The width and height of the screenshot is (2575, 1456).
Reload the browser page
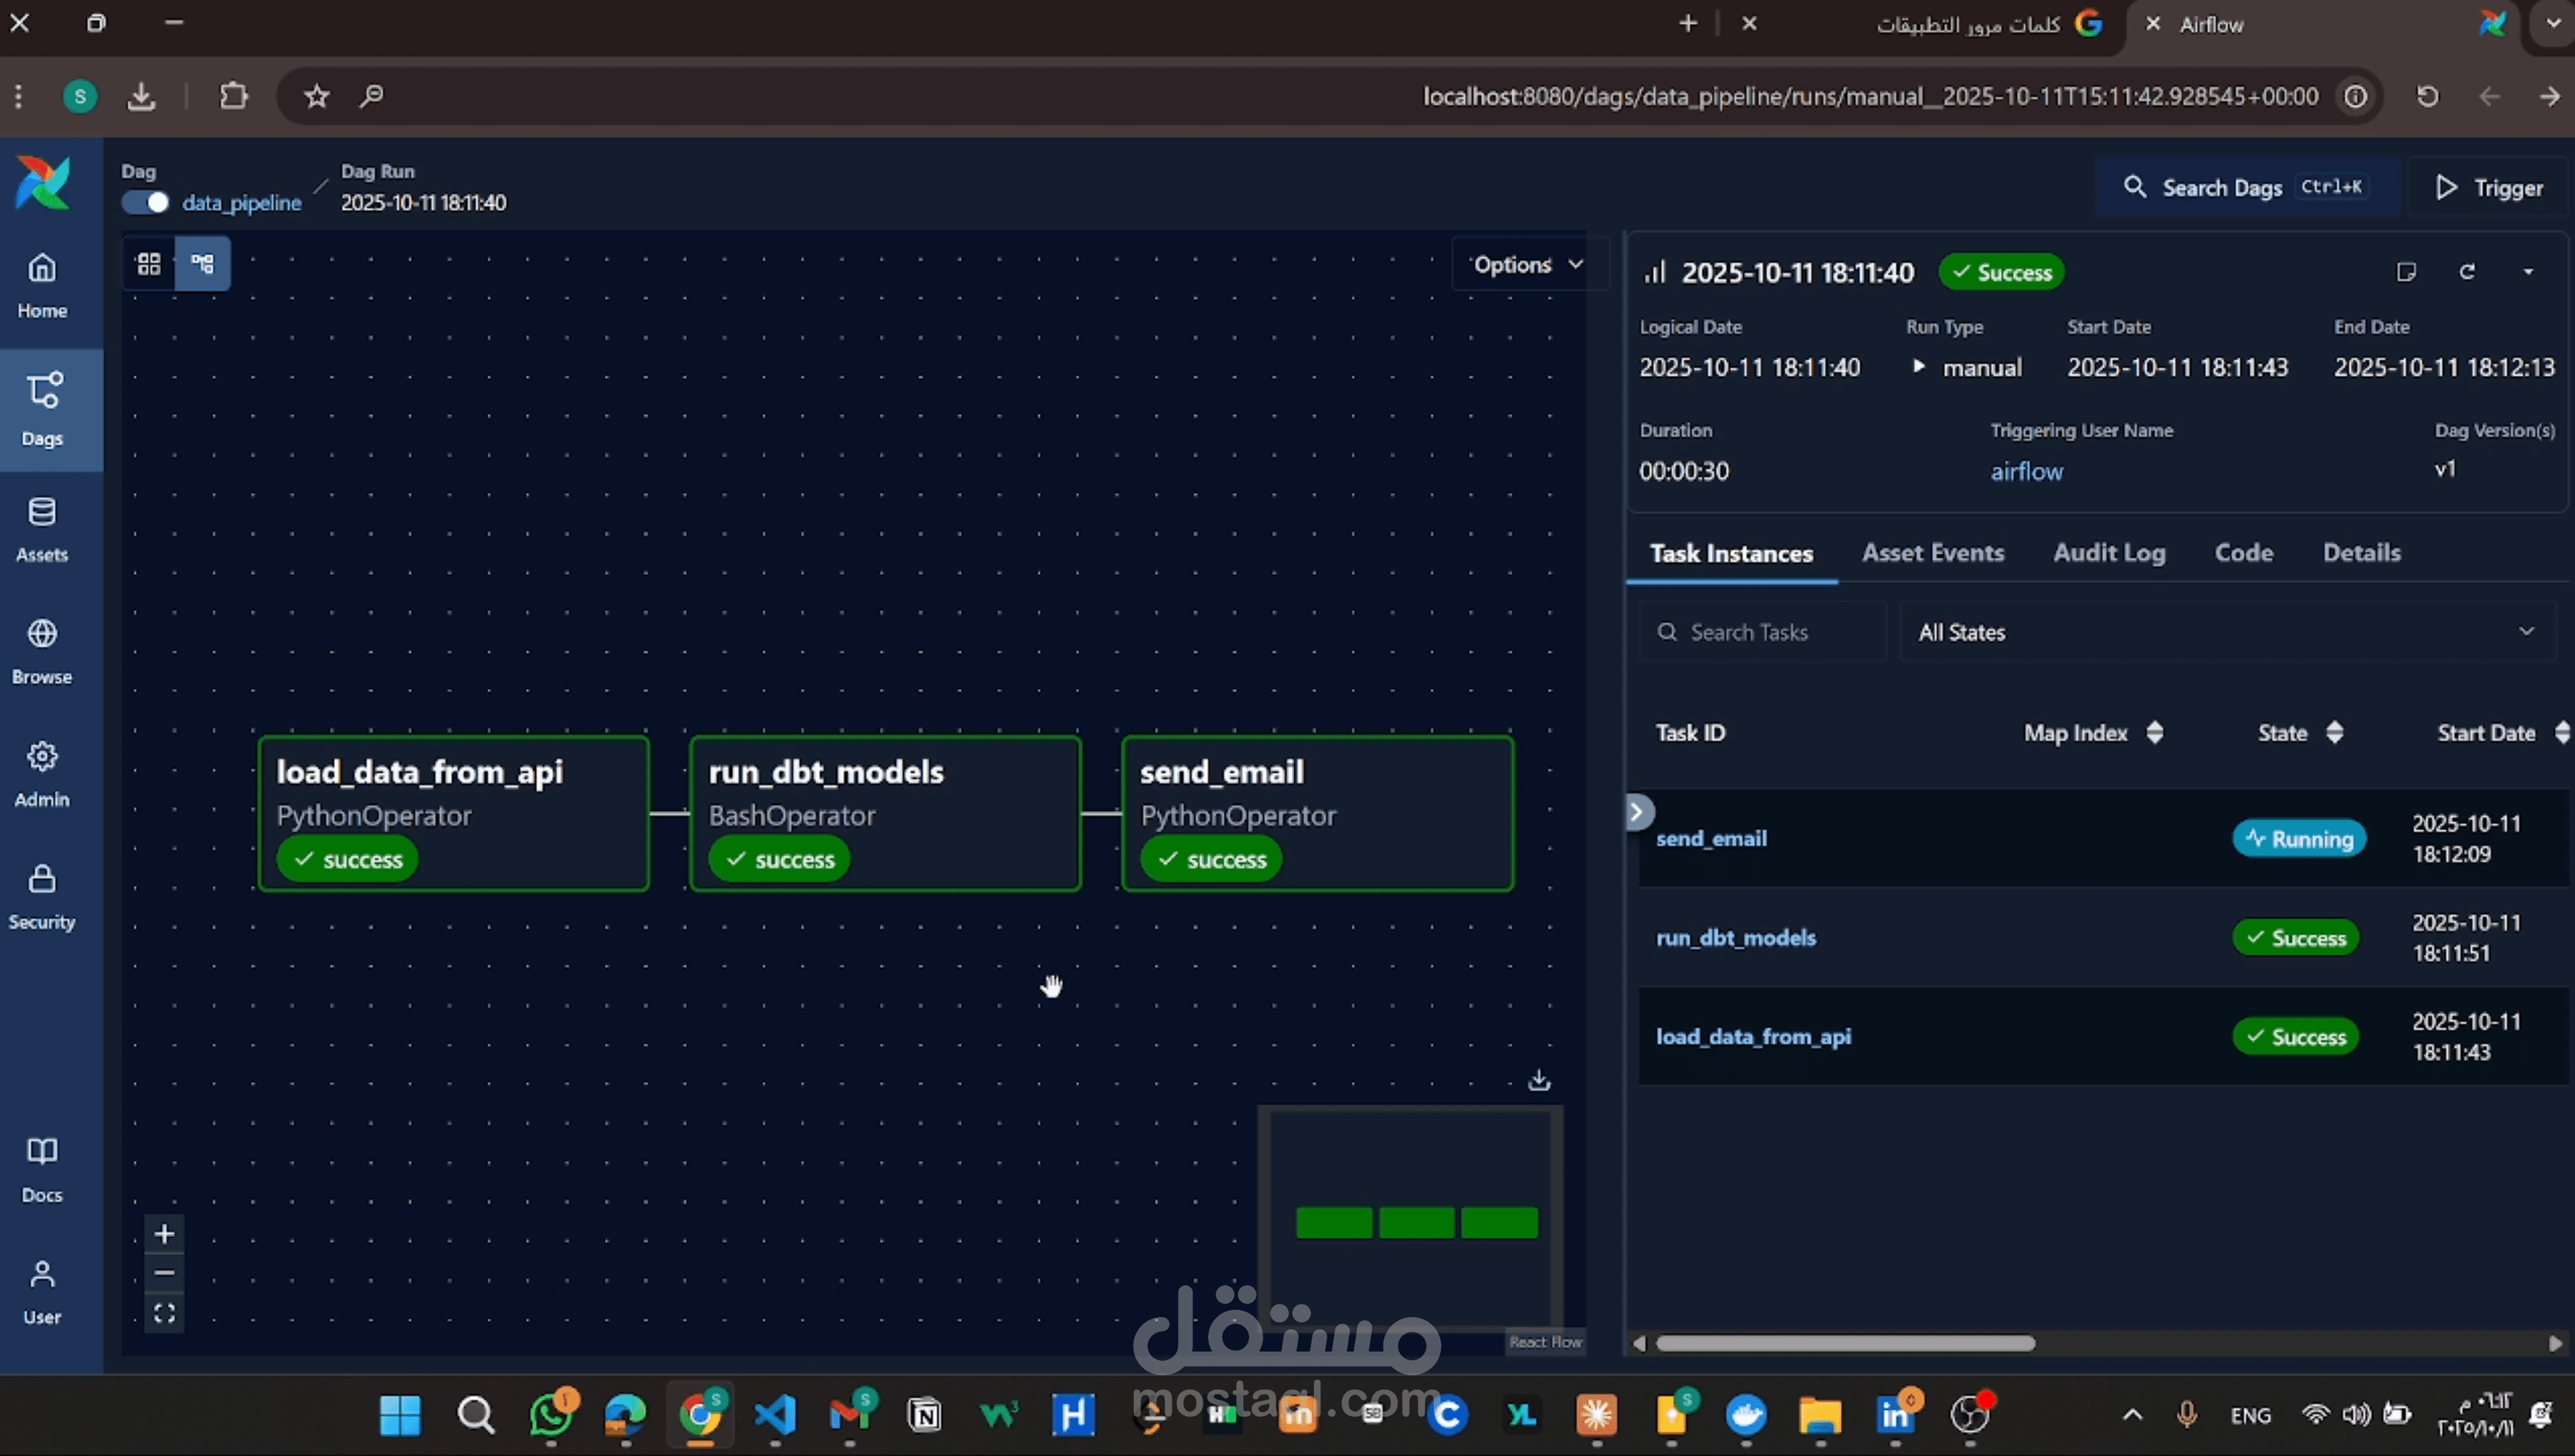pyautogui.click(x=2427, y=96)
